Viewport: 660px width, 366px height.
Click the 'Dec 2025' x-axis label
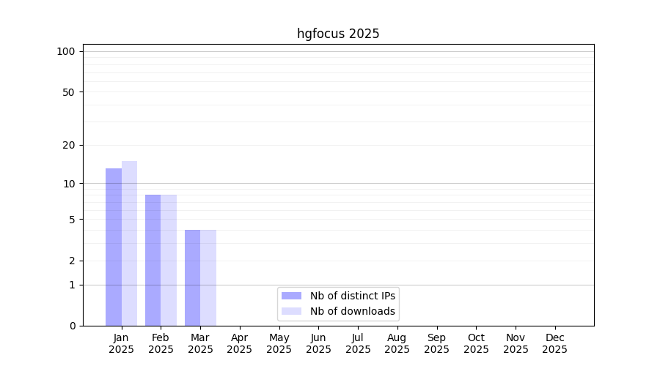coord(554,343)
